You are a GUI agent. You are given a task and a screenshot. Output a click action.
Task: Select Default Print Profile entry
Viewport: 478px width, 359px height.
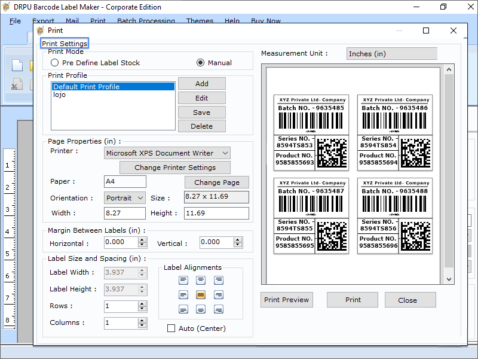(113, 87)
